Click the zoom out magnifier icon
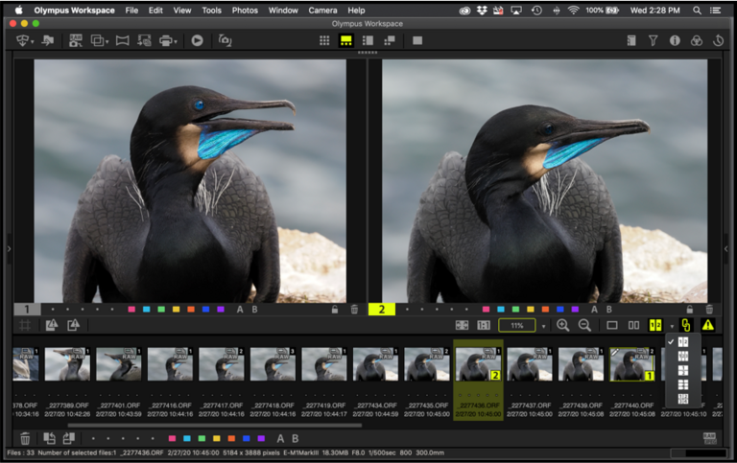737x463 pixels. [584, 326]
